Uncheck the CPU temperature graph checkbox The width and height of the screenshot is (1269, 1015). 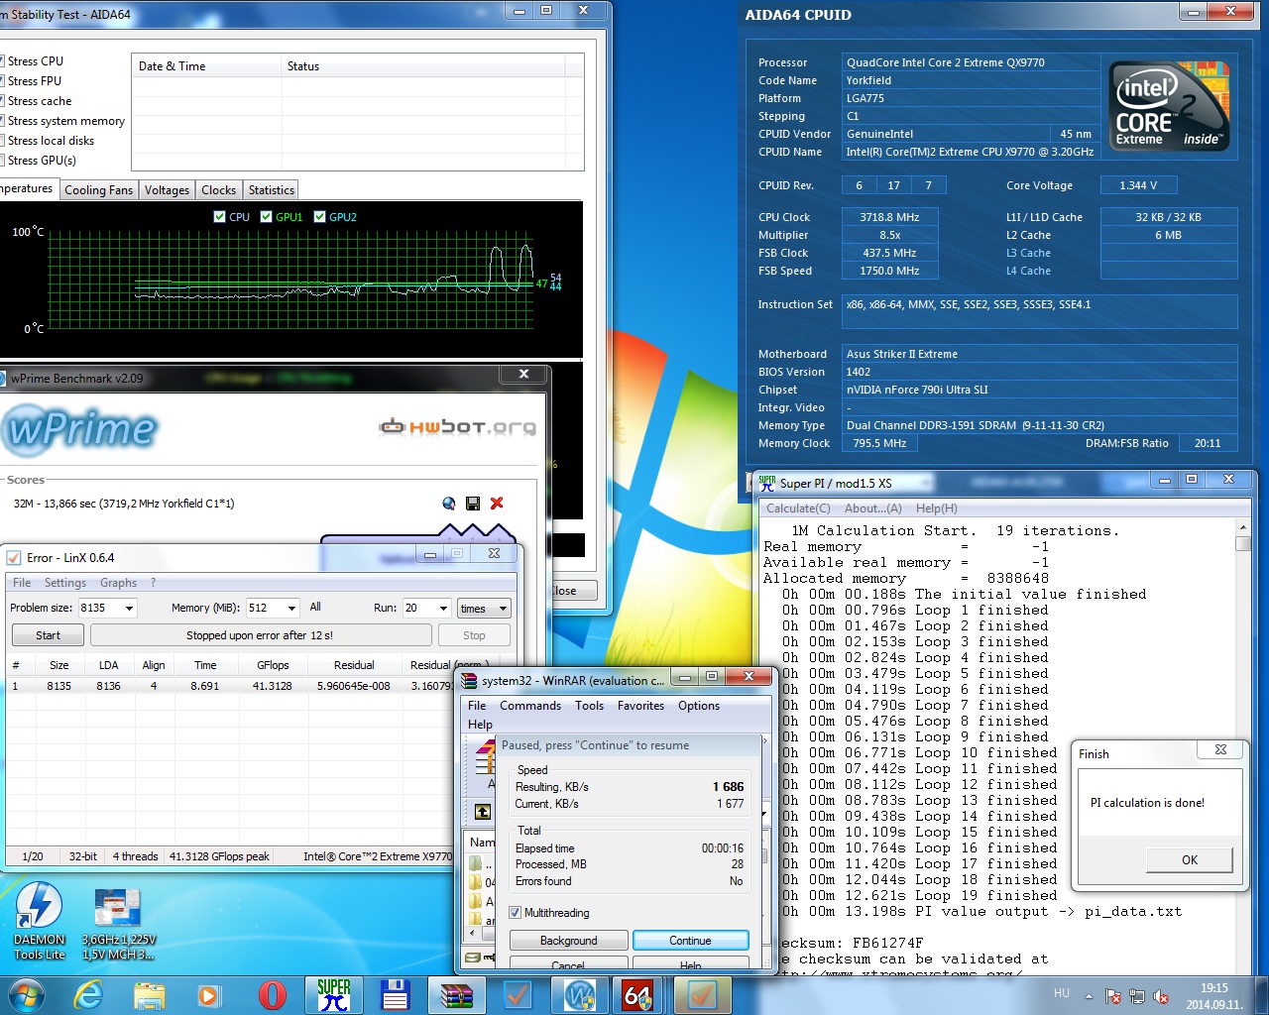(x=219, y=217)
